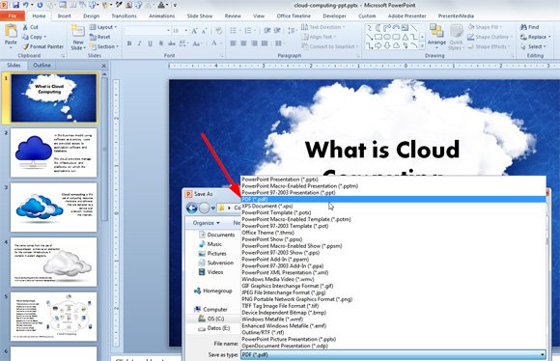Click the Copy command
This screenshot has width=560, height=361.
coord(34,37)
